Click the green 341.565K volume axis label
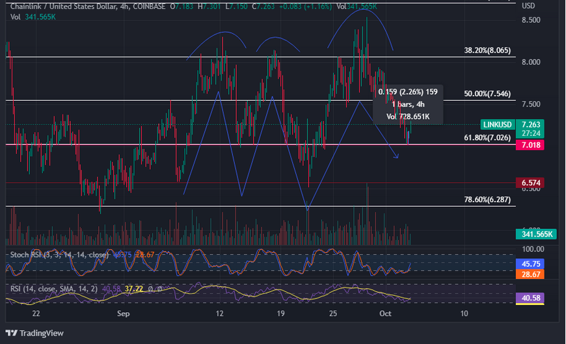 (537, 233)
